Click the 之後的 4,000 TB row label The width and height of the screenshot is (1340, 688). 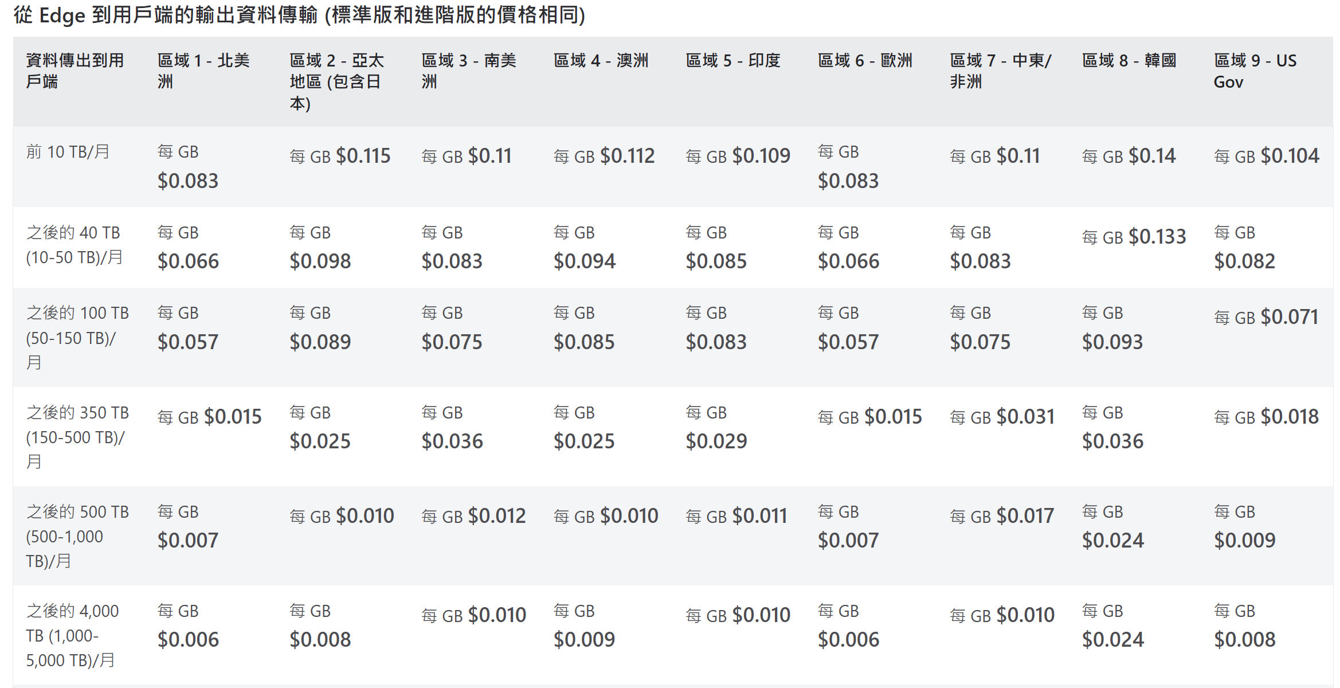coord(72,635)
